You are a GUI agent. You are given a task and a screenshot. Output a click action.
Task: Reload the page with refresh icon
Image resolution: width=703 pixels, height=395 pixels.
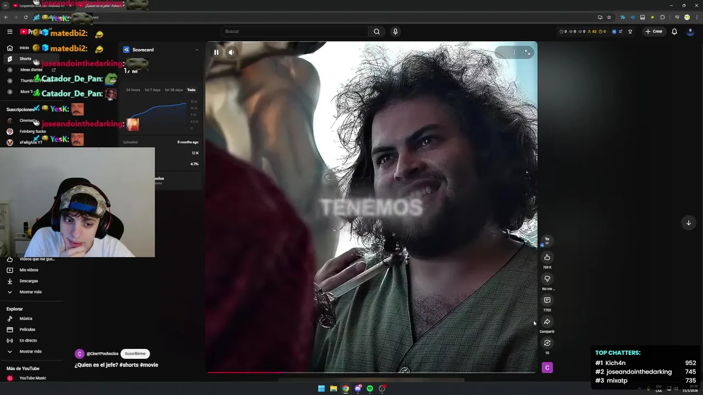(x=25, y=17)
